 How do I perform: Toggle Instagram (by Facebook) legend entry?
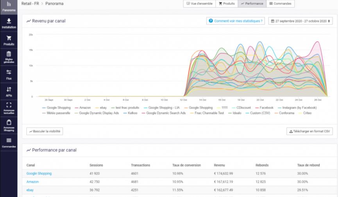[297, 108]
